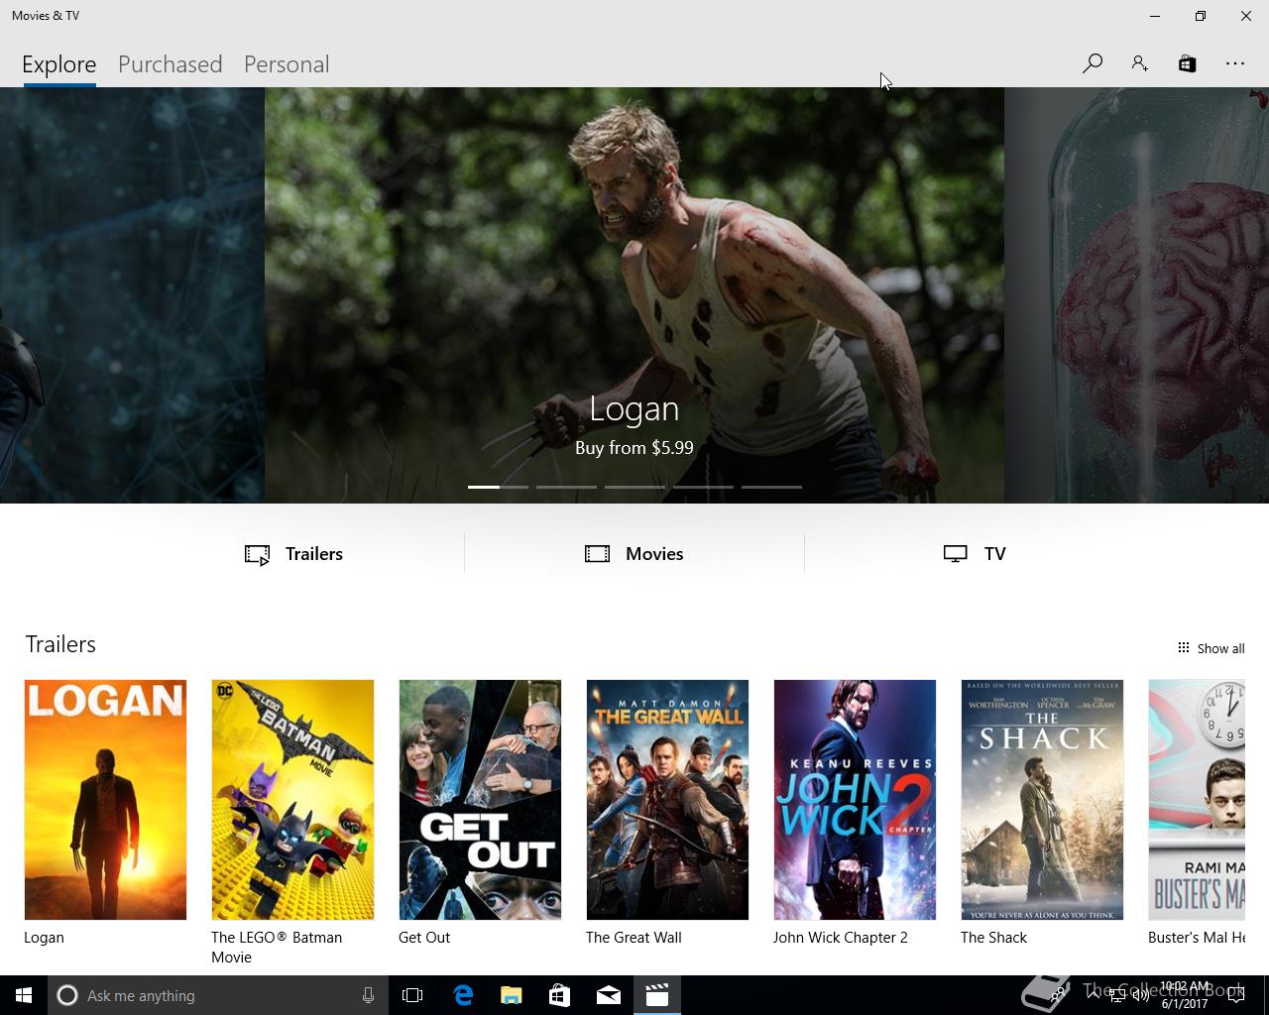Image resolution: width=1269 pixels, height=1015 pixels.
Task: Click 'The LEGO® Batman Movie' title text
Action: click(x=277, y=948)
